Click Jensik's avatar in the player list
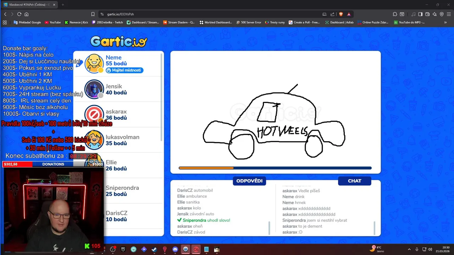 coord(94,89)
